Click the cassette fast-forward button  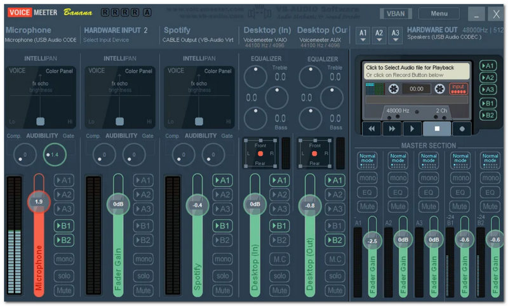392,129
